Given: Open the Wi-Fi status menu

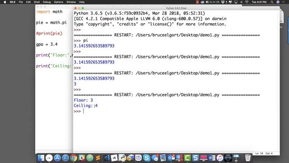Looking at the screenshot, I should point(247,2).
